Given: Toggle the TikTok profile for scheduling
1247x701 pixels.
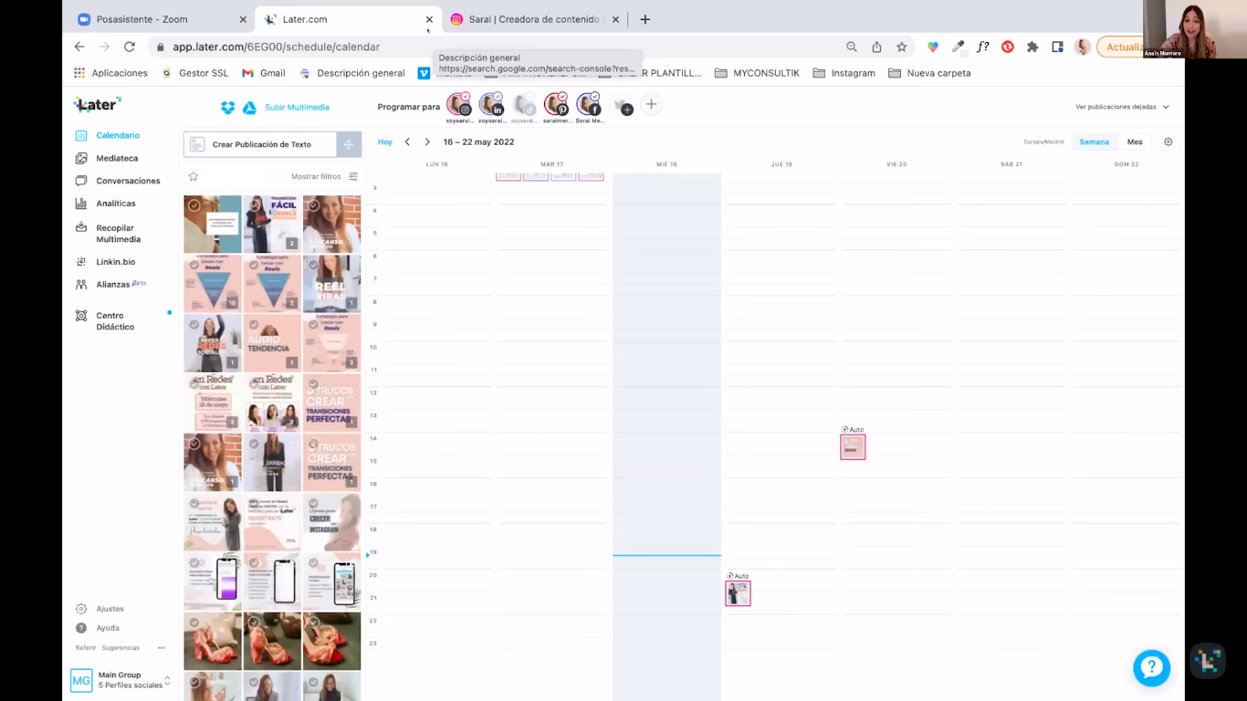Looking at the screenshot, I should tap(524, 105).
